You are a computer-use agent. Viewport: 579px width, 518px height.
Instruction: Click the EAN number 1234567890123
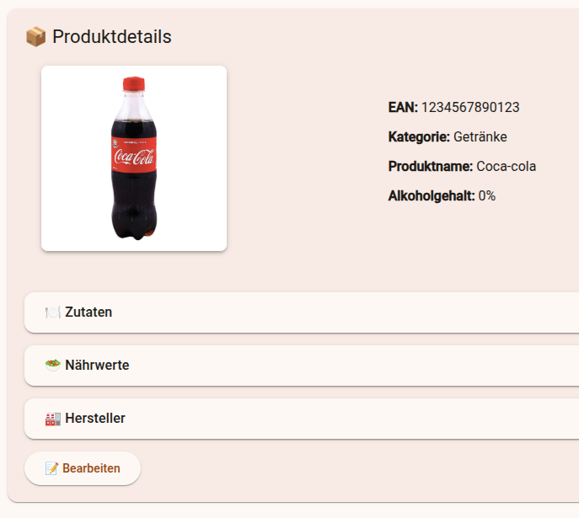[470, 108]
